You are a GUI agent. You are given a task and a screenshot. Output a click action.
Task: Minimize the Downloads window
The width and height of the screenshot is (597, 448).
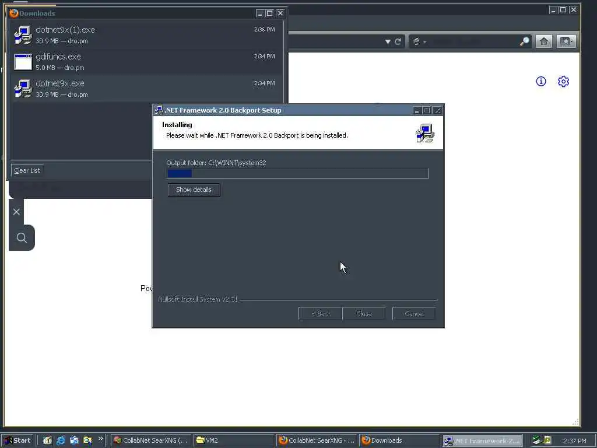pyautogui.click(x=259, y=13)
